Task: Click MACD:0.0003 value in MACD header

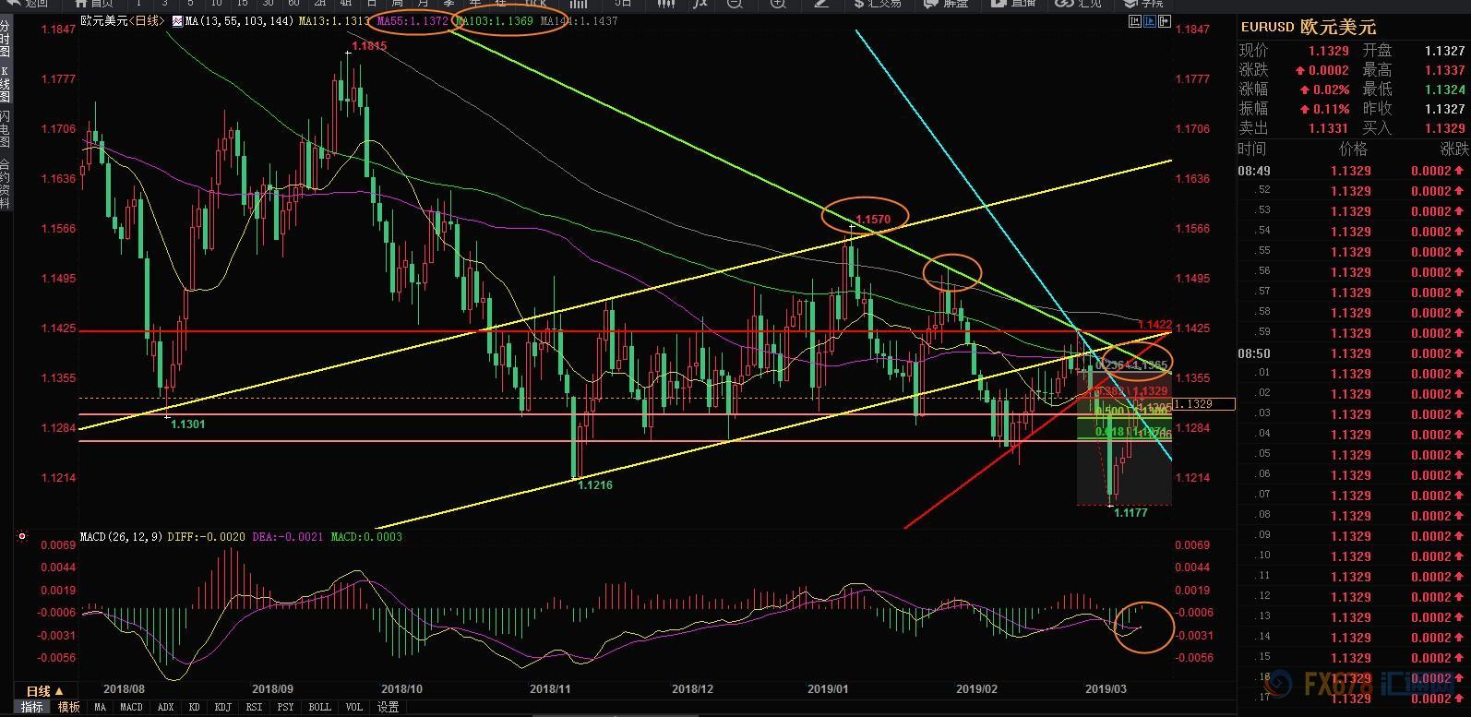Action: (365, 536)
